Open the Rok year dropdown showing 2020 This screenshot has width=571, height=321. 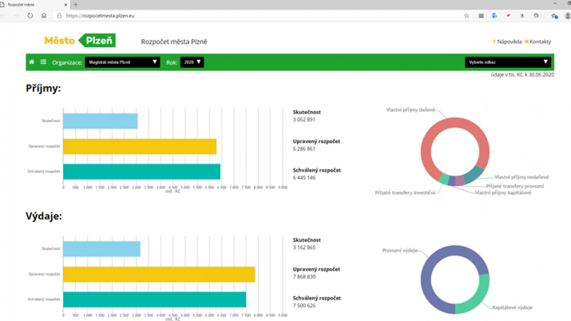[192, 62]
